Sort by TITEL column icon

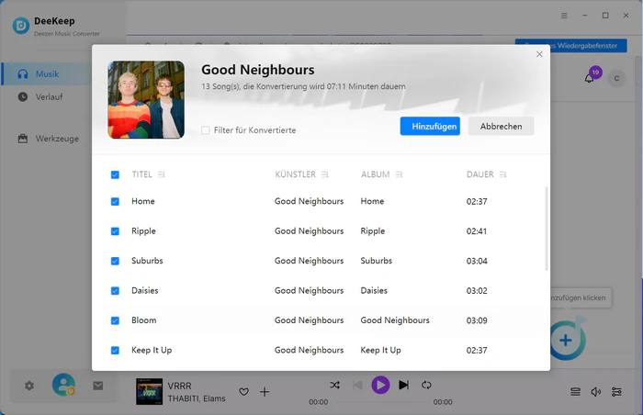click(161, 174)
